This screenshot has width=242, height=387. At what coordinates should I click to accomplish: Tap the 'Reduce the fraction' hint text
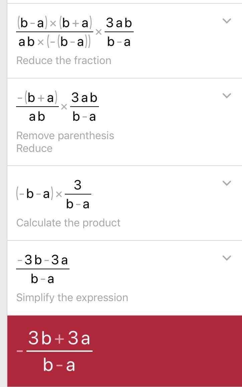64,60
